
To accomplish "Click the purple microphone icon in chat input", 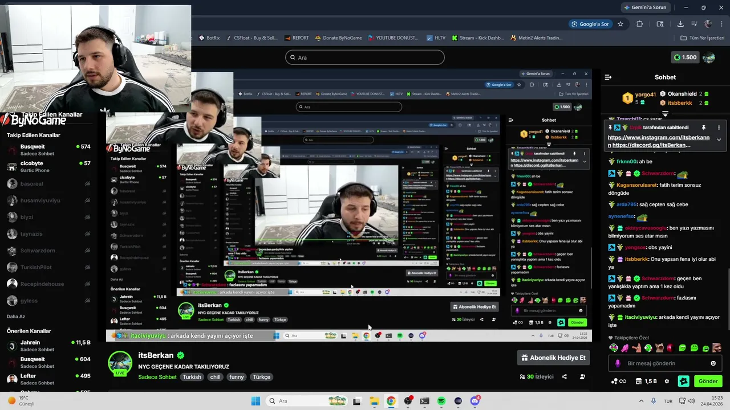I will (x=618, y=363).
